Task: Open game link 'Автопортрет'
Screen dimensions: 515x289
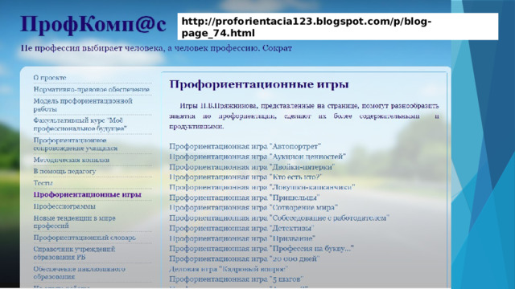Action: click(245, 146)
